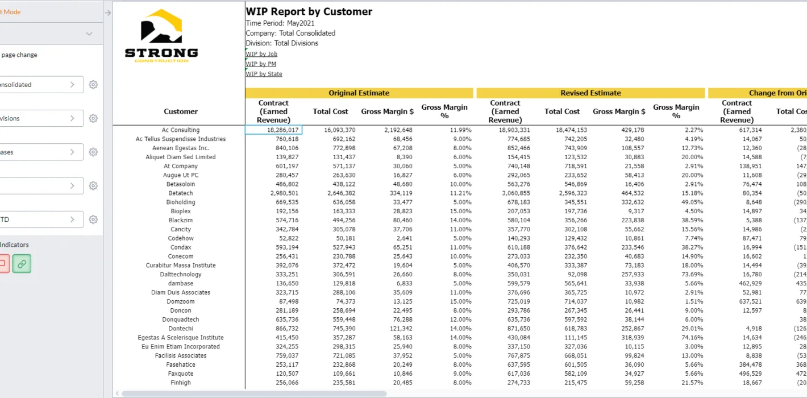Select the Diam Duis Associates customer
The image size is (807, 398).
(x=181, y=292)
